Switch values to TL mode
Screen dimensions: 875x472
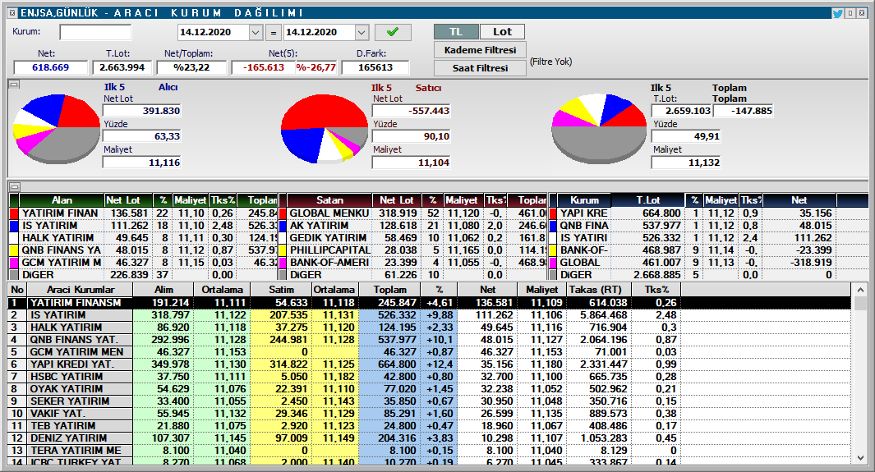point(456,32)
